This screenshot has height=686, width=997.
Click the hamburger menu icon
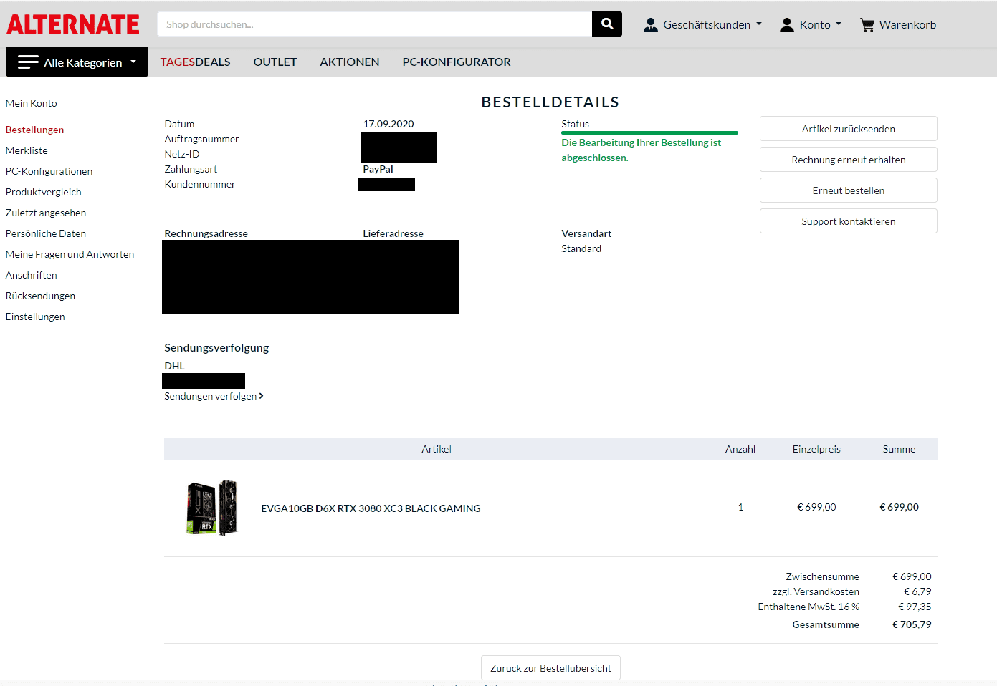[x=28, y=62]
